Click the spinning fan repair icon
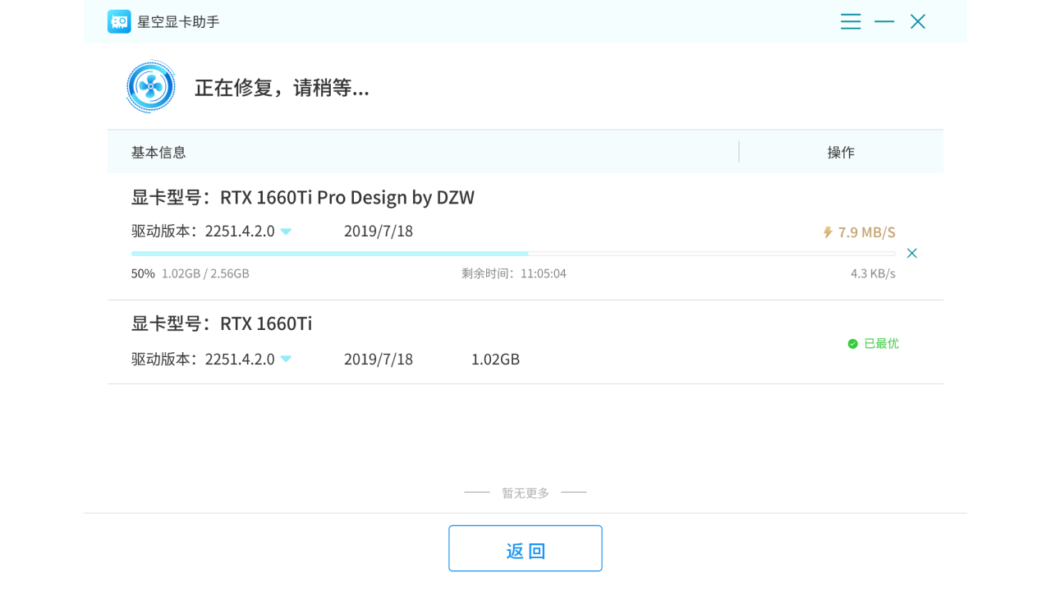Screen dimensions: 1051x591 click(150, 85)
